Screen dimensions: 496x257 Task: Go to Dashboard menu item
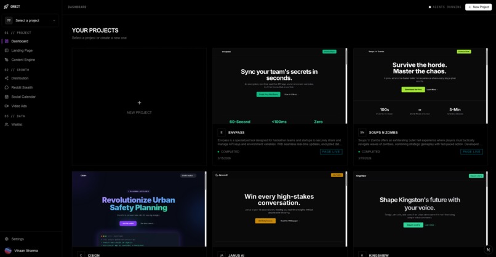point(20,41)
